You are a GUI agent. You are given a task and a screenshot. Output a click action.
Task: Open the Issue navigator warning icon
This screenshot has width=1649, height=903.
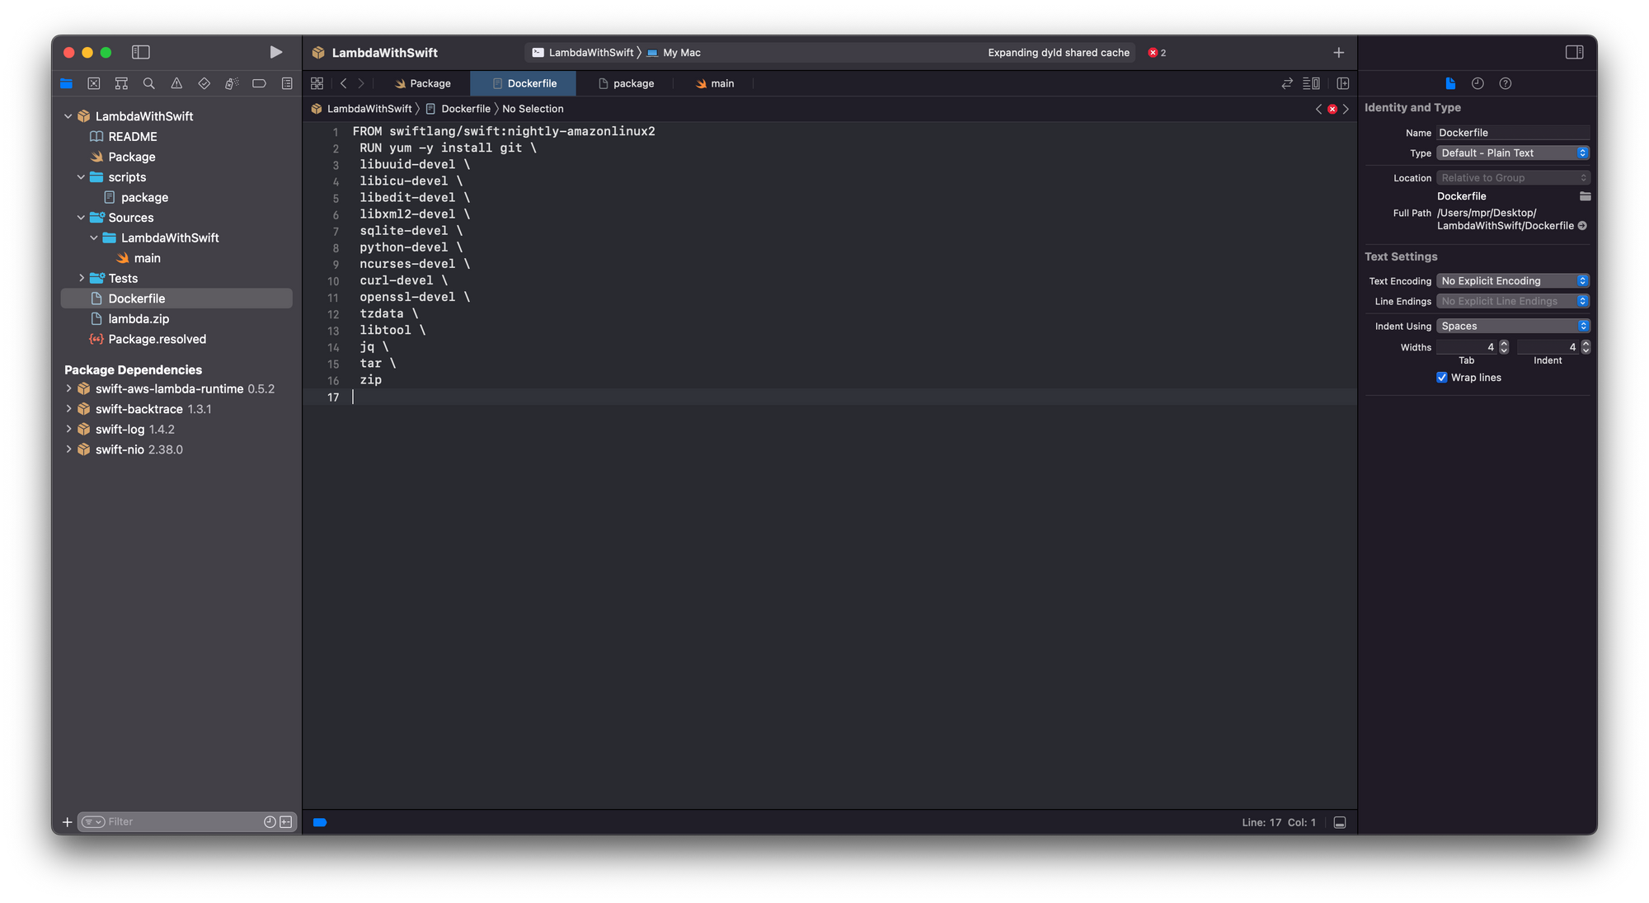point(176,83)
